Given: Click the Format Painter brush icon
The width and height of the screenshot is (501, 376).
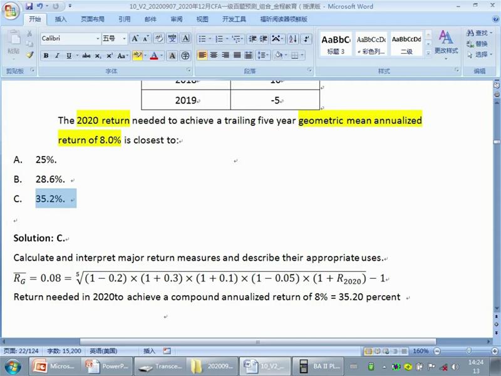Looking at the screenshot, I should point(29,55).
